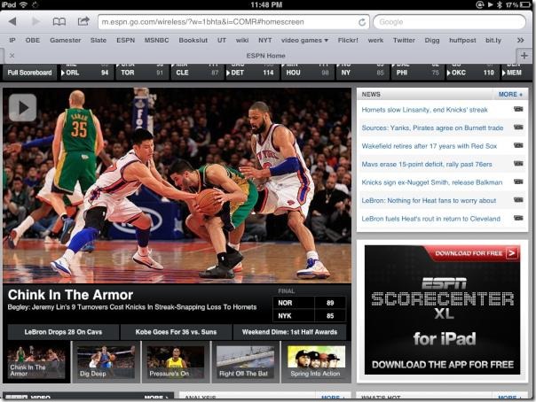This screenshot has height=402, width=536.
Task: Play the main story video
Action: point(22,107)
